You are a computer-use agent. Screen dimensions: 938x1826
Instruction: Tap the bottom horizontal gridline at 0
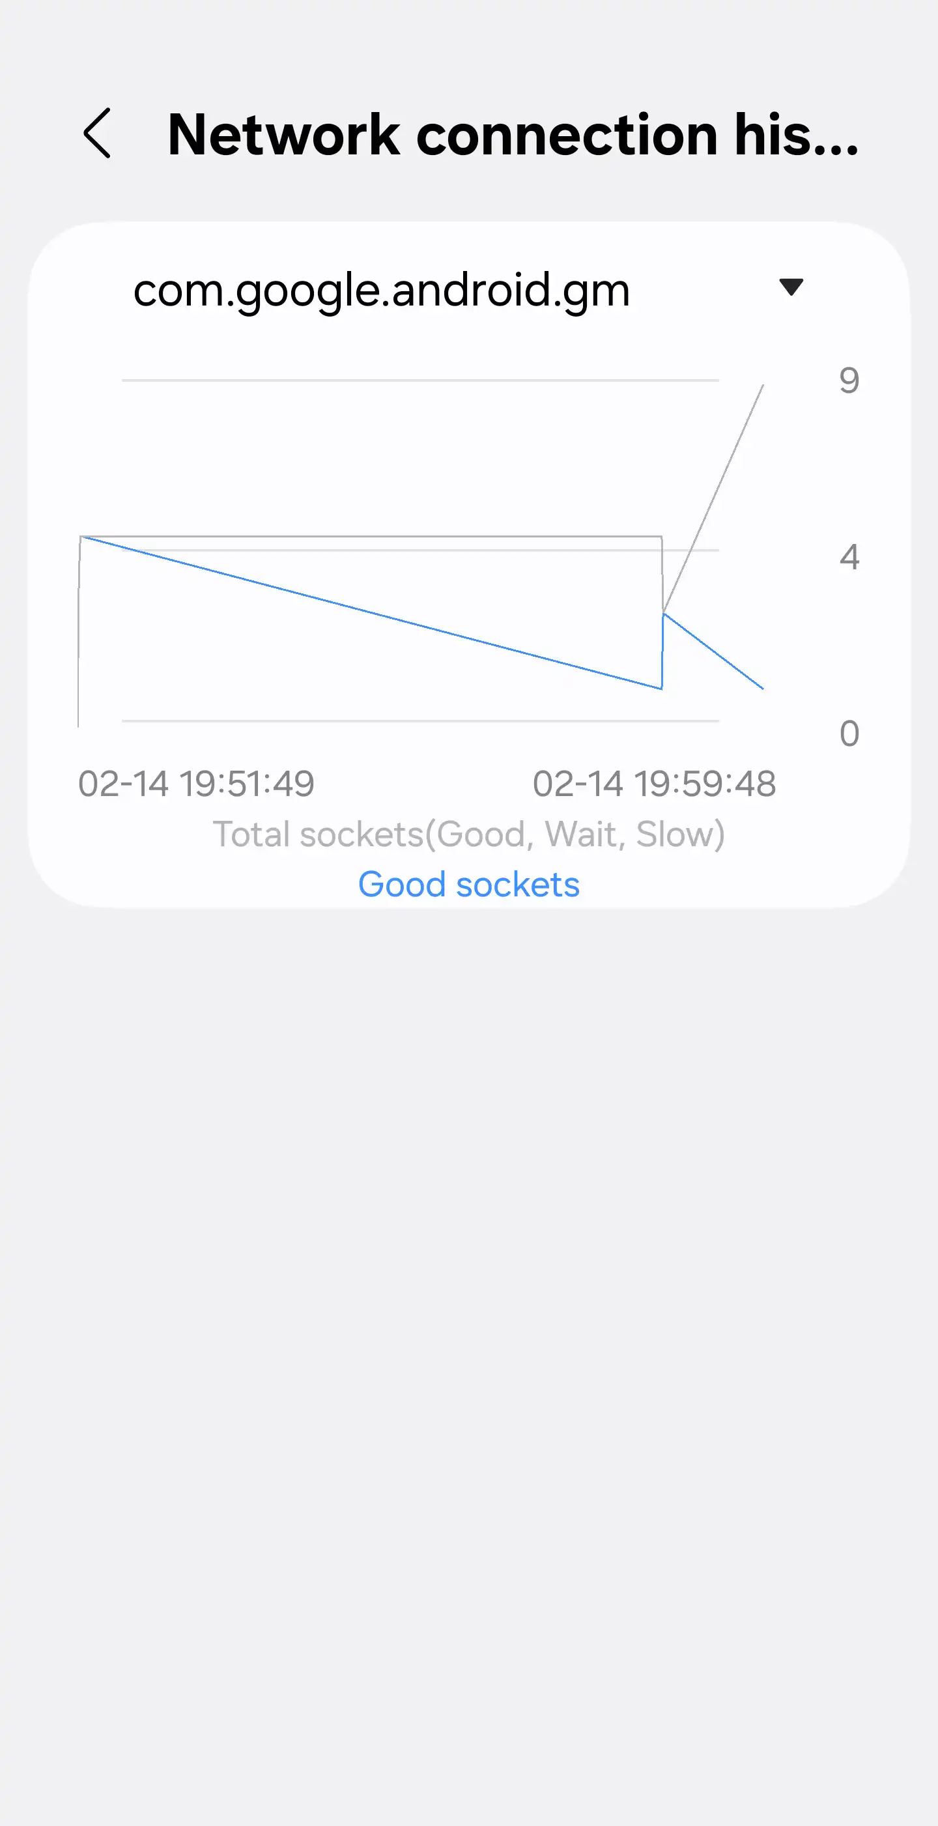pyautogui.click(x=419, y=721)
